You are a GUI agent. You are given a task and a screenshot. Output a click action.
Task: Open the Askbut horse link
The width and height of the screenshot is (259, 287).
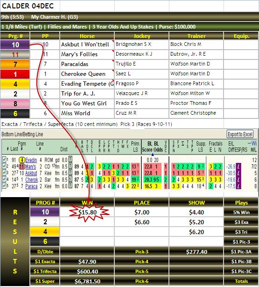click(x=31, y=173)
